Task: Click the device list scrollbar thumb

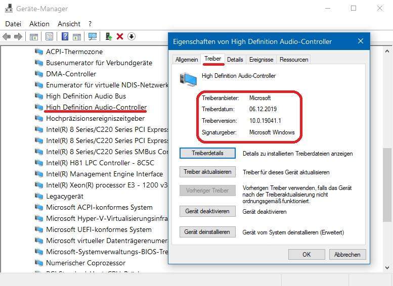Action: tap(387, 185)
